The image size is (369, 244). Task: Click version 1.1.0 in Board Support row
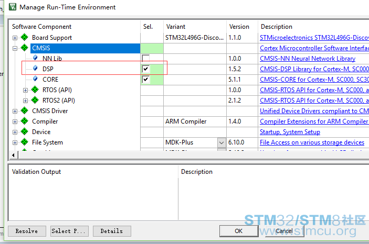(x=235, y=38)
